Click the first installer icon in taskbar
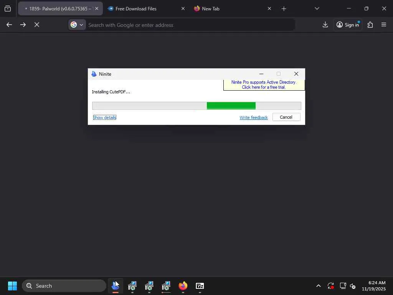This screenshot has width=393, height=295. pyautogui.click(x=132, y=286)
